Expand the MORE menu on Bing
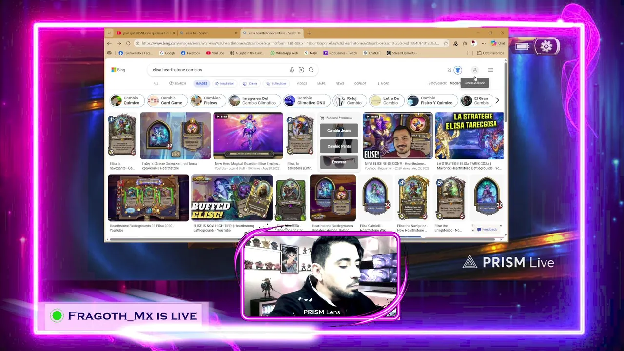This screenshot has height=351, width=624. pyautogui.click(x=383, y=83)
